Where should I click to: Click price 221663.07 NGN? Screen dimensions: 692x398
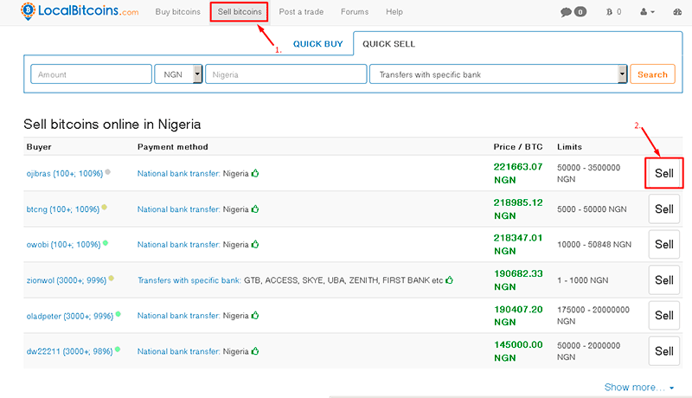[517, 173]
